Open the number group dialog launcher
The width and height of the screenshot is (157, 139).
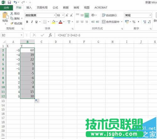tap(151, 29)
